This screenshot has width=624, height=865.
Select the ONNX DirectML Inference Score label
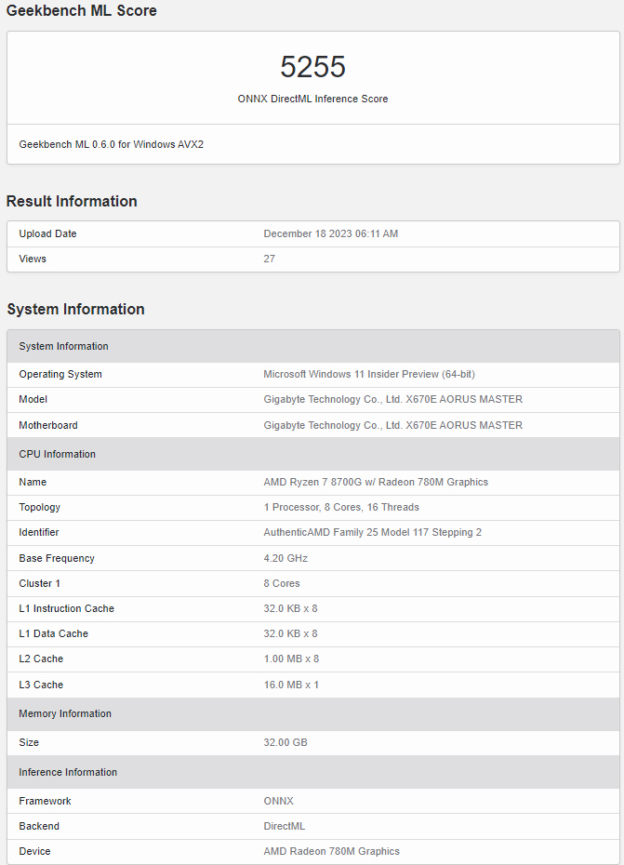point(312,99)
